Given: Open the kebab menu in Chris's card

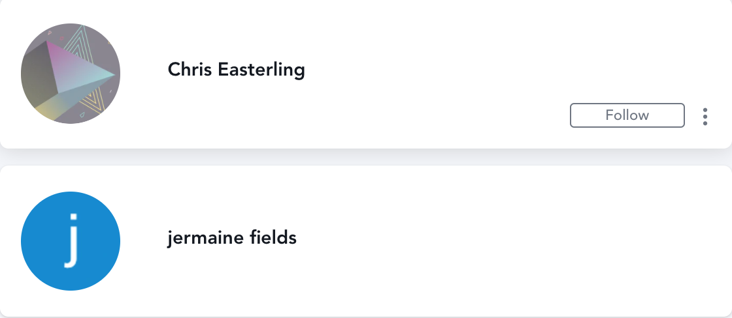Looking at the screenshot, I should pyautogui.click(x=705, y=117).
